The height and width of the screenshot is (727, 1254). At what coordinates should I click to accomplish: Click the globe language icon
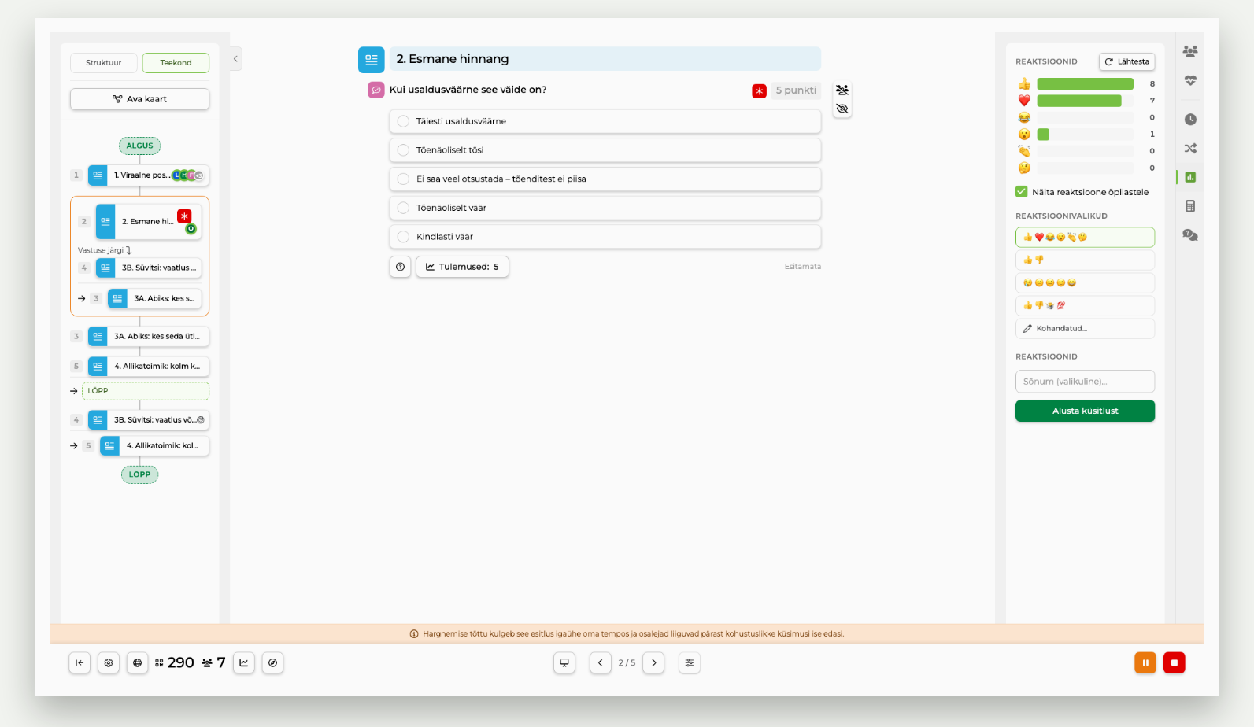pyautogui.click(x=138, y=662)
